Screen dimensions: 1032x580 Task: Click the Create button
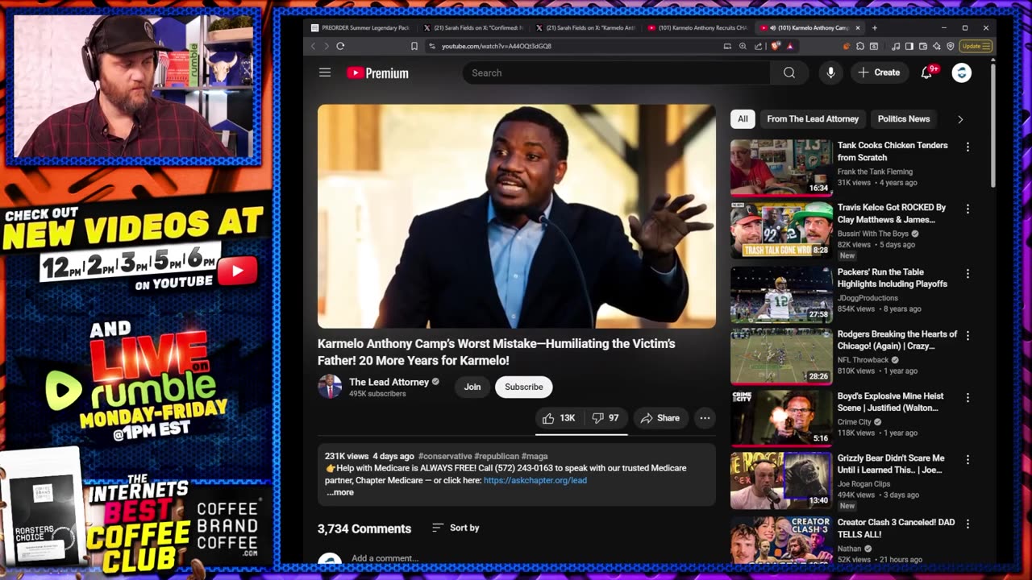[879, 72]
